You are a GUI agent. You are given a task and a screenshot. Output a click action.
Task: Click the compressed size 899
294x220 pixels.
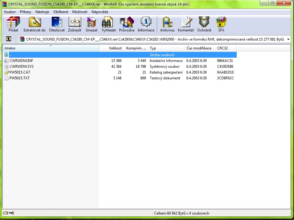143,78
